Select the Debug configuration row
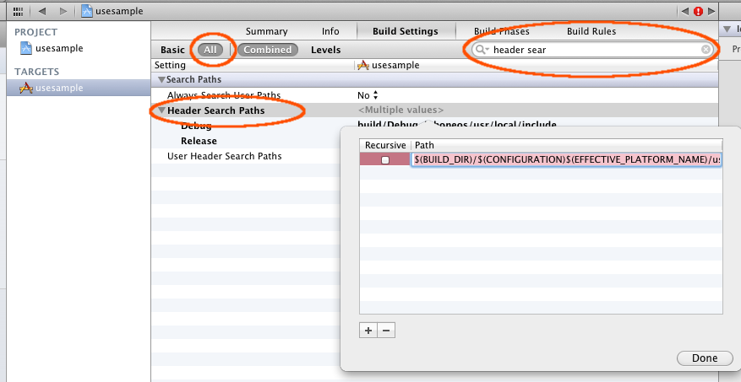The image size is (741, 382). click(196, 126)
